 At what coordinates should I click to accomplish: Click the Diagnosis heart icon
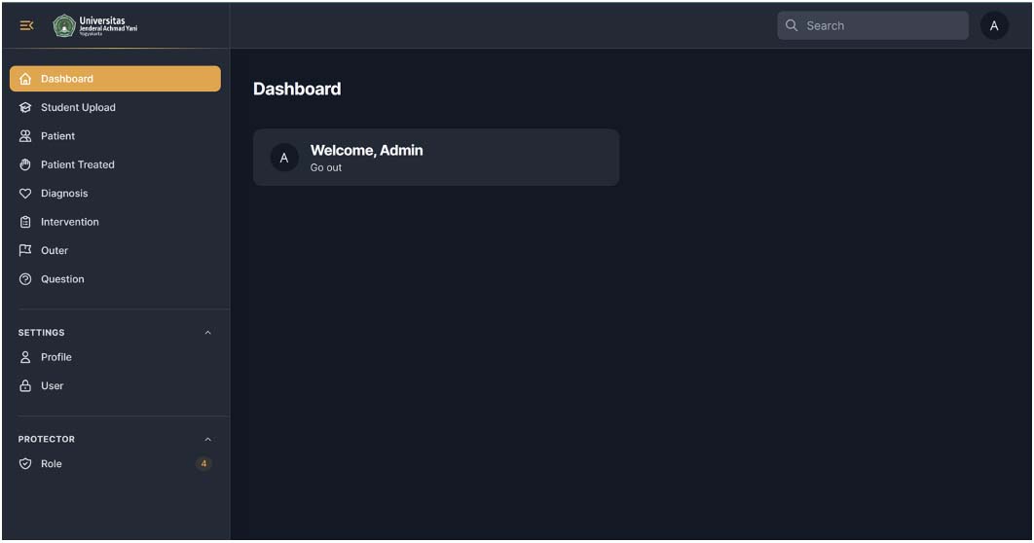[x=25, y=194]
